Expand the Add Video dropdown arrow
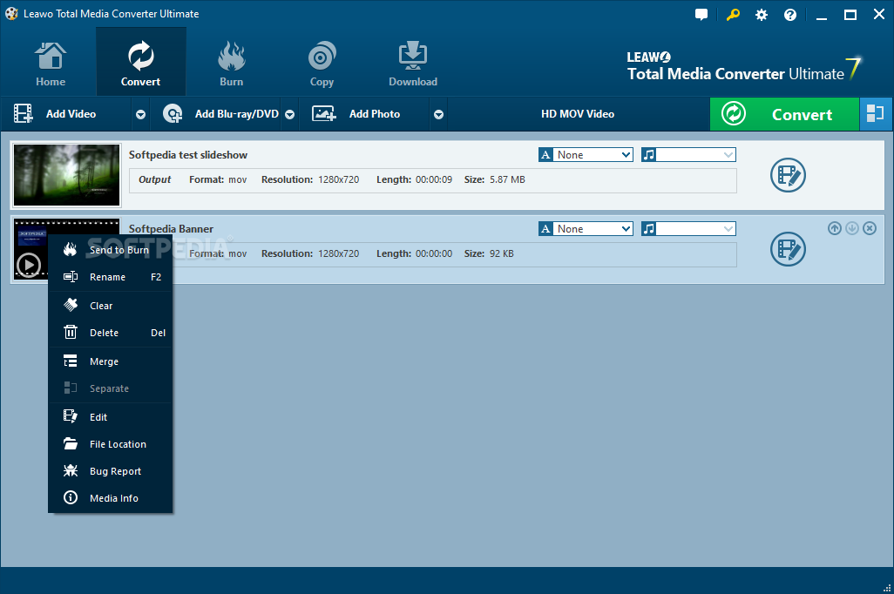This screenshot has height=594, width=894. pos(140,115)
